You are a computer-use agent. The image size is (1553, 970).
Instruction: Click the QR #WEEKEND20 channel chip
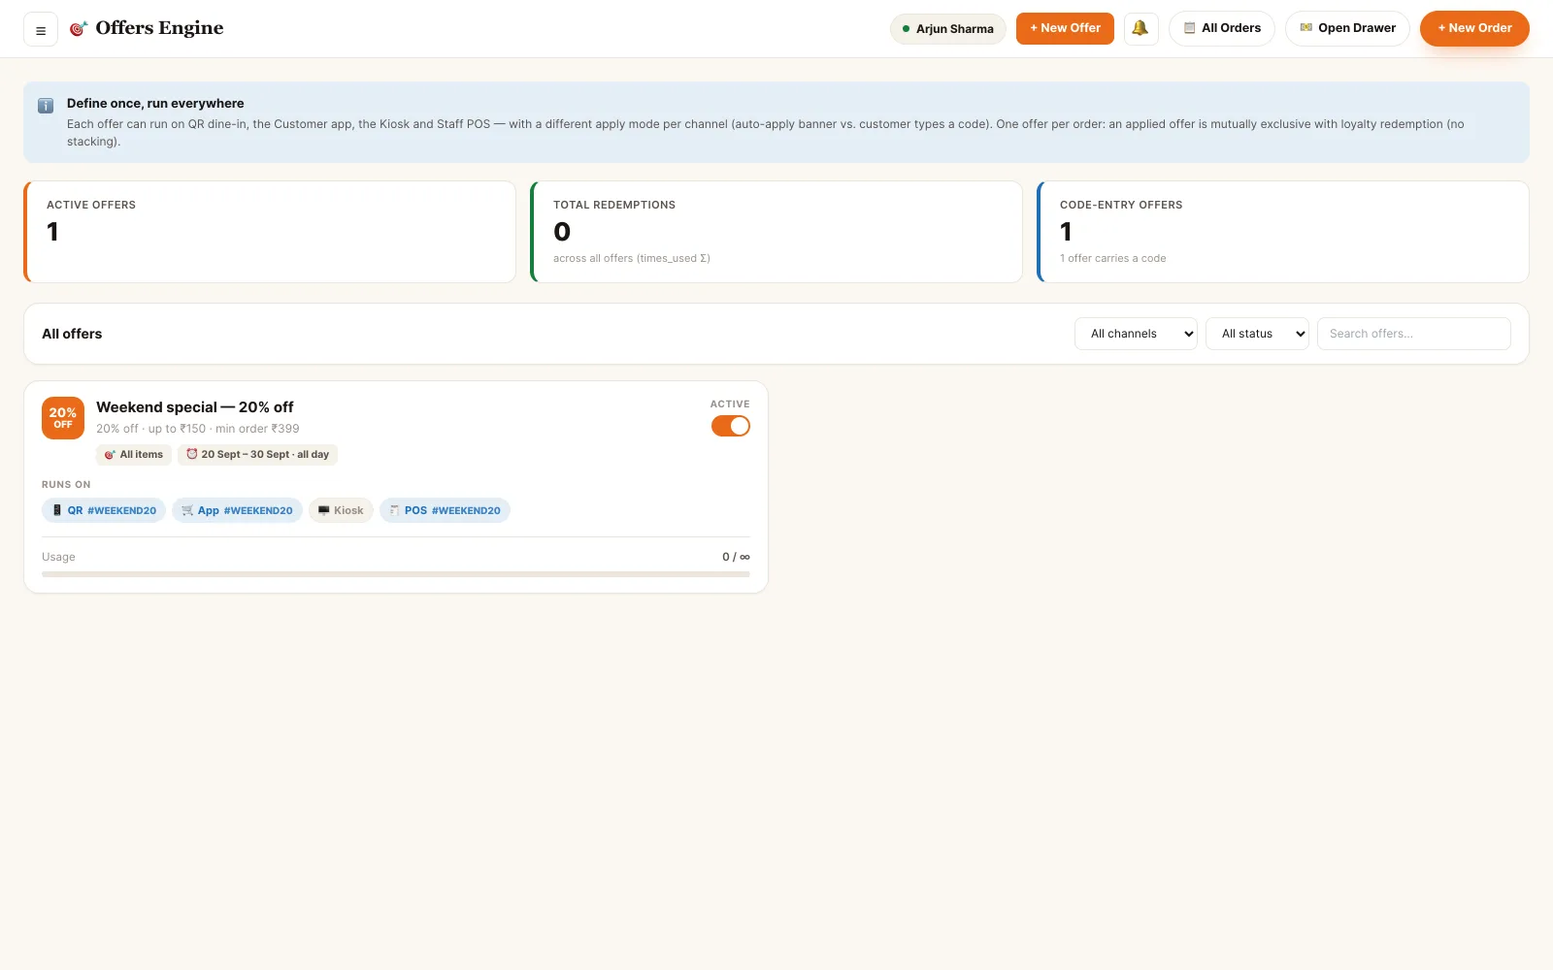point(104,510)
